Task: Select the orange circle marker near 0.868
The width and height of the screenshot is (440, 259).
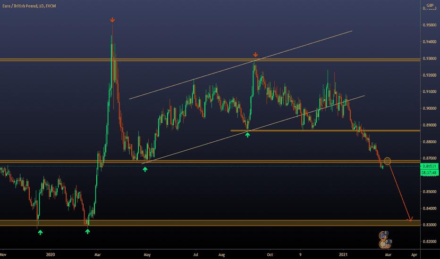Action: click(x=387, y=161)
